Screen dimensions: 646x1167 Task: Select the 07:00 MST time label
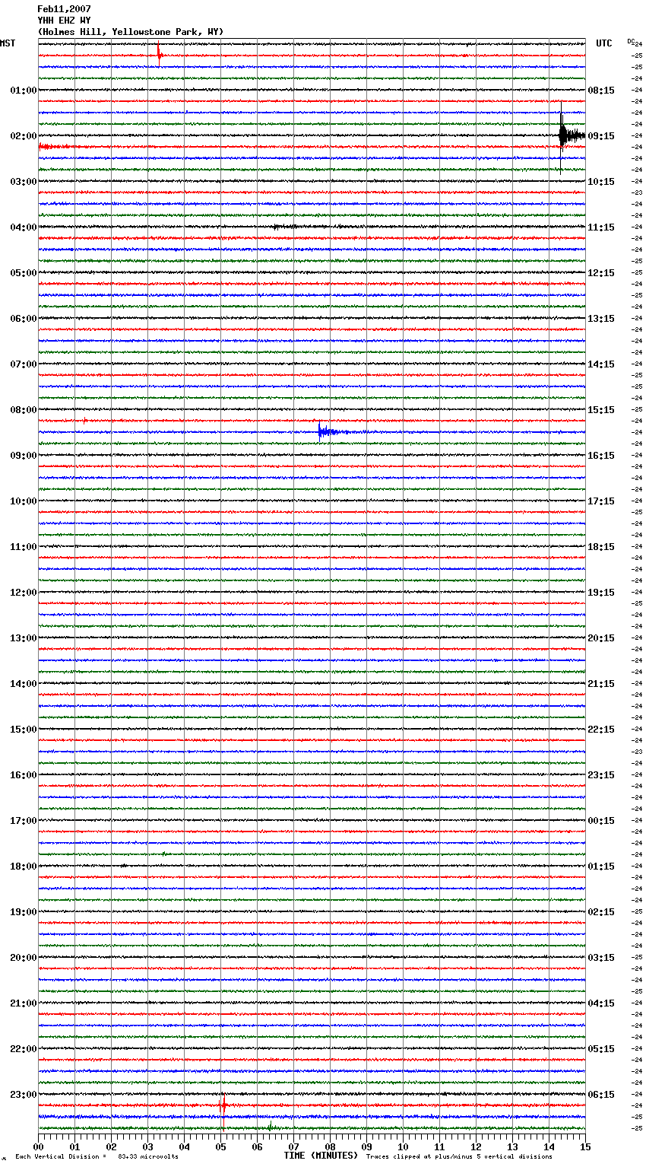pos(23,364)
